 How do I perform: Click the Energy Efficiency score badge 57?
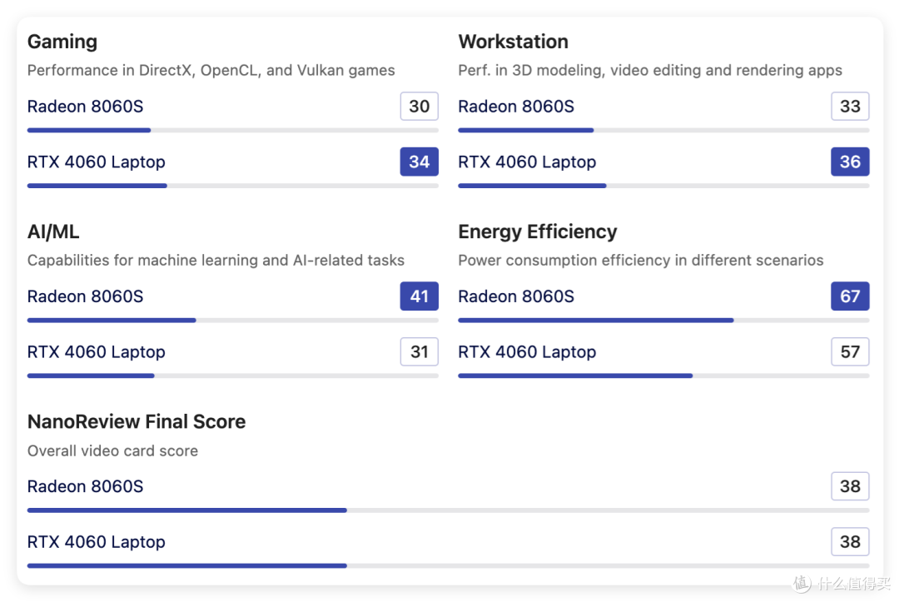(x=850, y=351)
